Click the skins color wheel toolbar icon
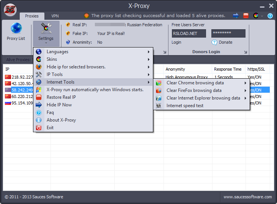 pyautogui.click(x=256, y=16)
